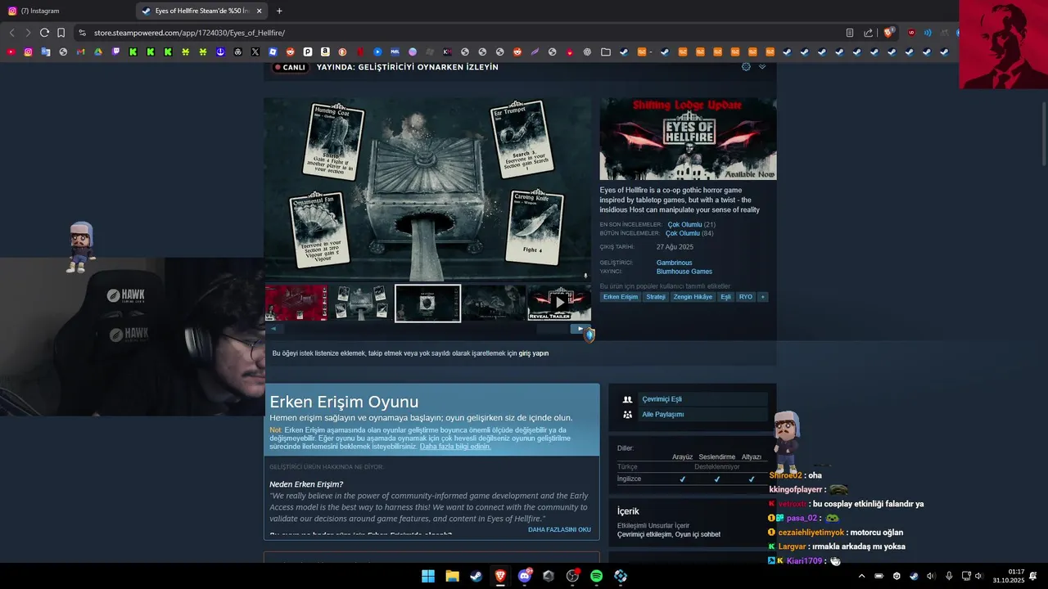The height and width of the screenshot is (589, 1048).
Task: Collapse the live broadcast chevron
Action: coord(762,66)
